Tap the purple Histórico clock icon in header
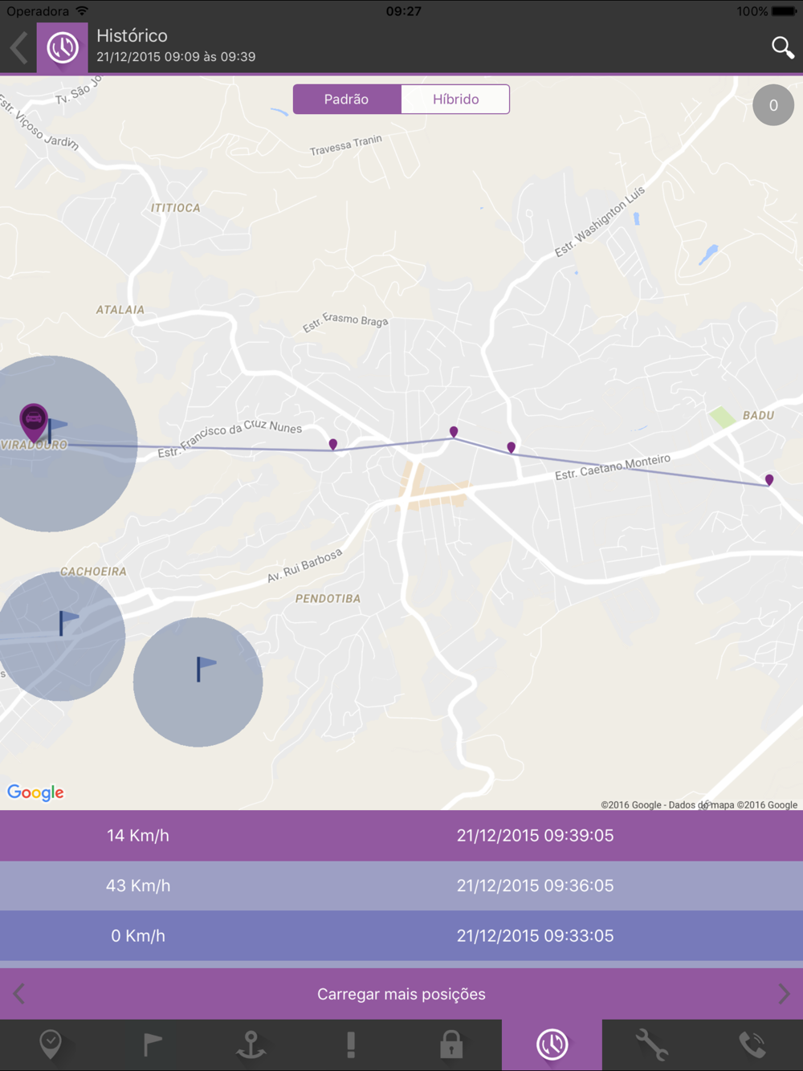Viewport: 803px width, 1071px height. [x=62, y=48]
